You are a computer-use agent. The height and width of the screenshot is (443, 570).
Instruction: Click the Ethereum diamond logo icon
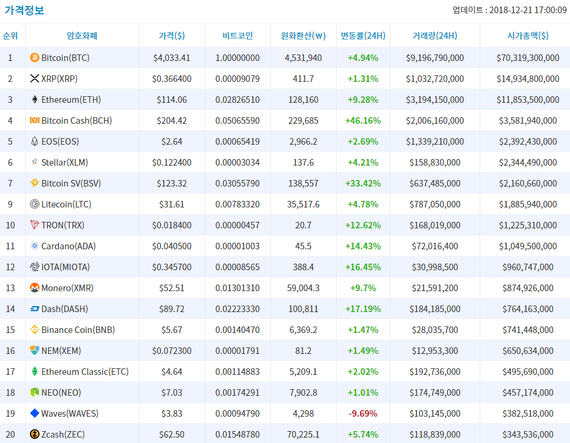tap(35, 100)
